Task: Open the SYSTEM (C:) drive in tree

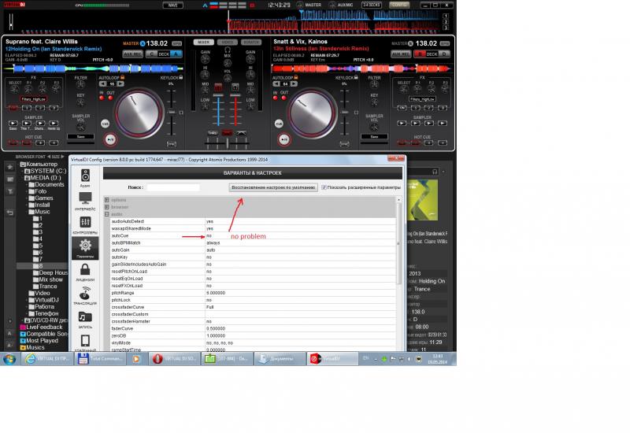Action: (x=48, y=171)
